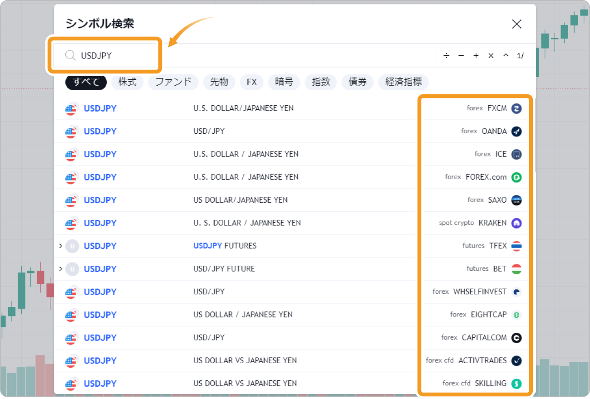Screen dimensions: 590x399
Task: Expand the USDJPY FUTURES TFEX row
Action: [61, 246]
